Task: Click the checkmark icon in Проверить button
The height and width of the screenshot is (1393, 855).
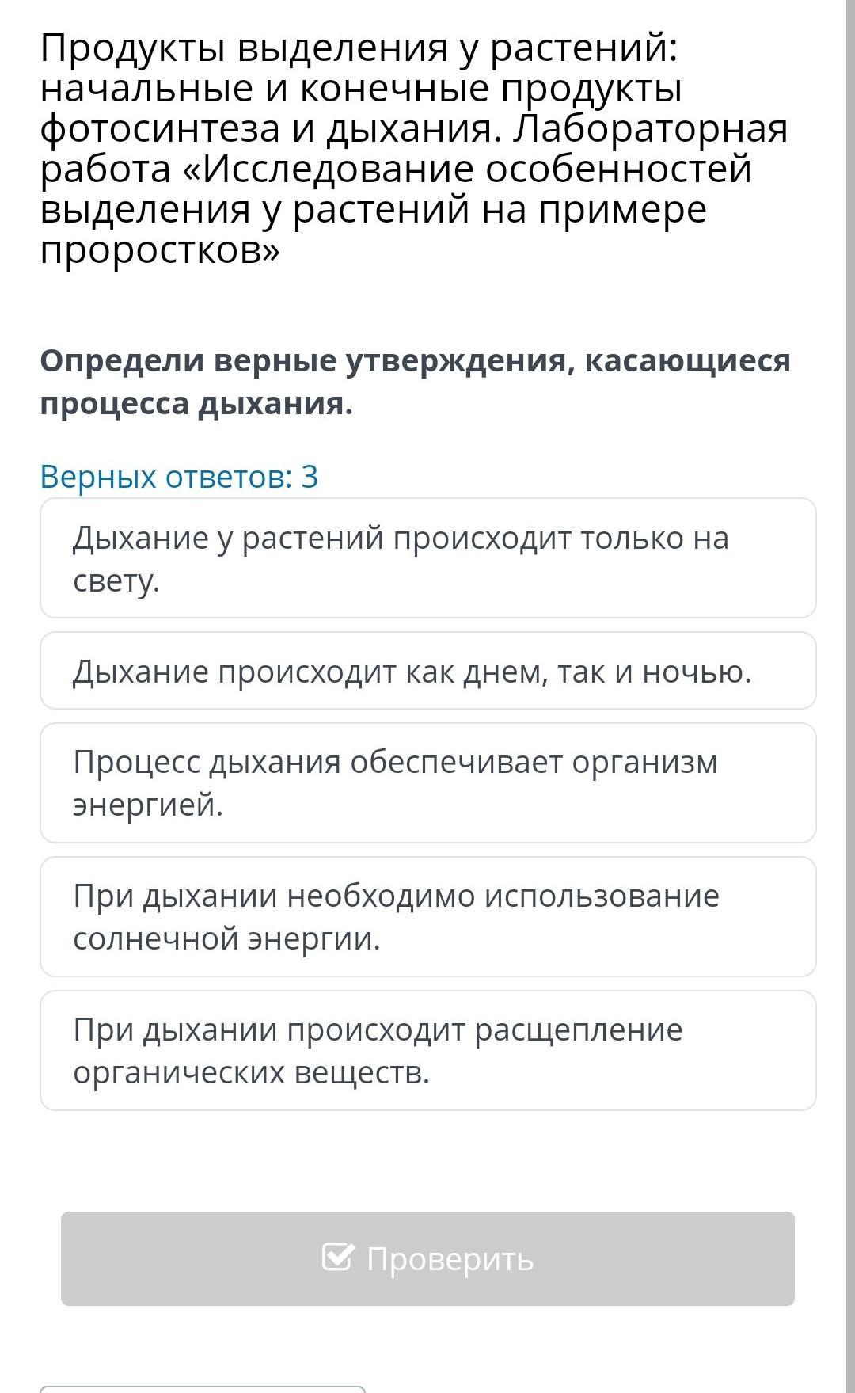Action: click(337, 1257)
